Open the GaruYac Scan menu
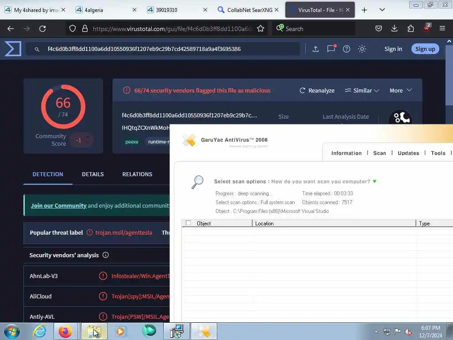Screen dimensions: 453x340 tap(380, 153)
